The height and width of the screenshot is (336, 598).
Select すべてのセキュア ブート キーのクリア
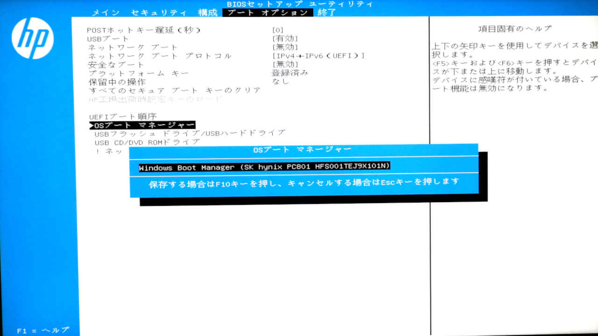point(175,90)
